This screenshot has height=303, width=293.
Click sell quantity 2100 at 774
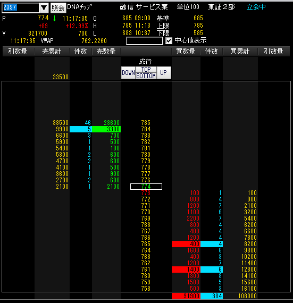[113, 187]
